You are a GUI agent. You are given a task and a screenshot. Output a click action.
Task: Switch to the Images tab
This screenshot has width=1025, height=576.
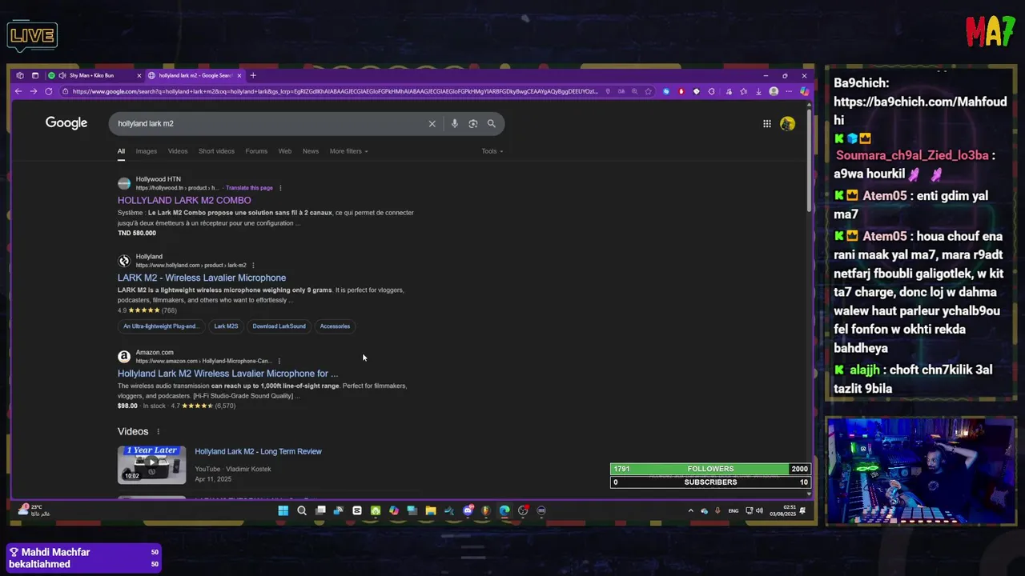[x=147, y=151]
